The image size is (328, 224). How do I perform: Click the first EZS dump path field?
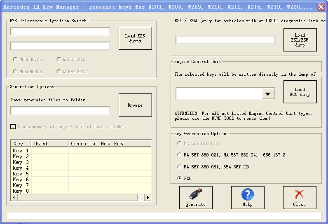[x=60, y=32]
